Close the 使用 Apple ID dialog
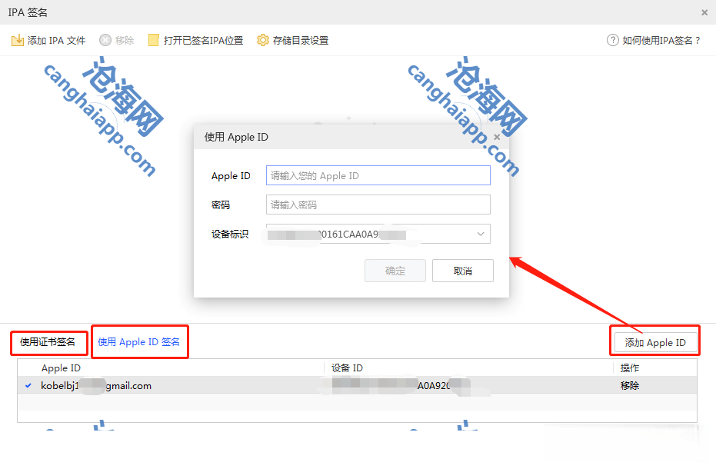The height and width of the screenshot is (469, 716). click(x=497, y=137)
